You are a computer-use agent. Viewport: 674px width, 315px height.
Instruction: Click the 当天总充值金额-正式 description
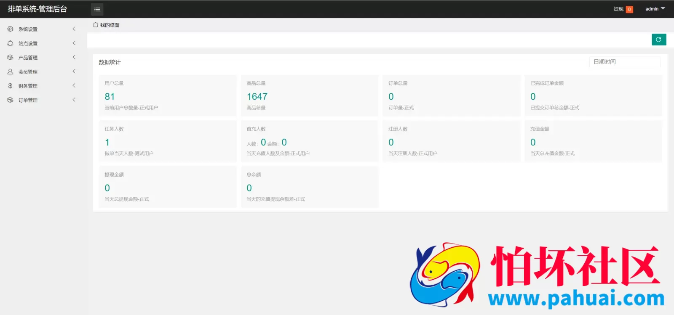tap(552, 154)
